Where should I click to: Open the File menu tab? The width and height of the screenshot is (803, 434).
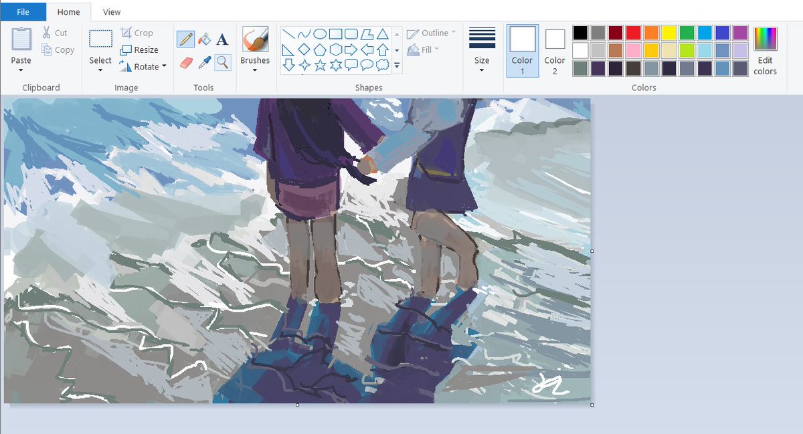[x=23, y=11]
